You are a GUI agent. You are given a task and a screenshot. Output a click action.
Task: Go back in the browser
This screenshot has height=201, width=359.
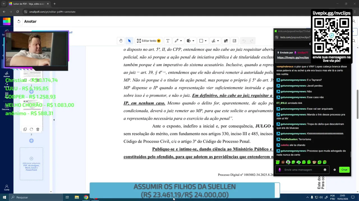(x=4, y=12)
